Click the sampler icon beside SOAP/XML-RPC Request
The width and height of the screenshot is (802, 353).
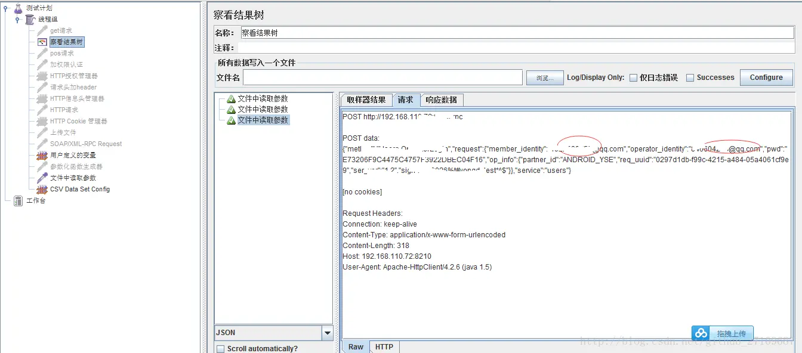click(x=42, y=144)
